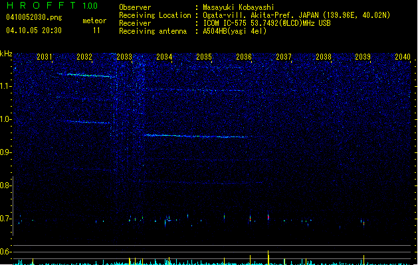This screenshot has width=418, height=265.
Task: Click the 2038 time axis marker
Action: point(324,56)
